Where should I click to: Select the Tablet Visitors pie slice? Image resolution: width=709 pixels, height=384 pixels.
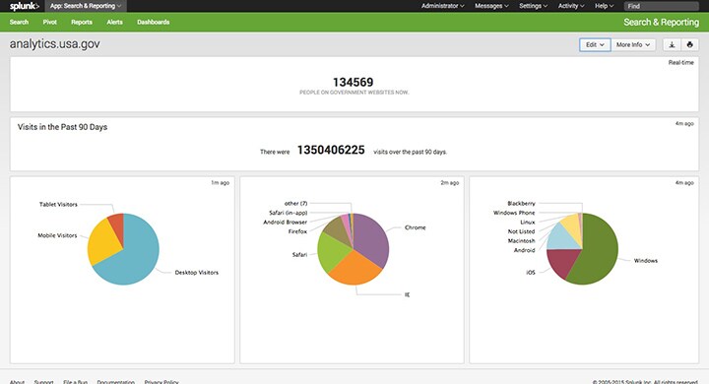pyautogui.click(x=116, y=223)
